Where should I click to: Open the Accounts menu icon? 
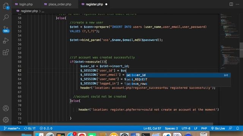[x=6, y=108]
